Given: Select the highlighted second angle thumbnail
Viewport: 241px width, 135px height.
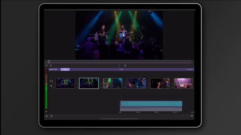Looking at the screenshot, I should click(89, 83).
